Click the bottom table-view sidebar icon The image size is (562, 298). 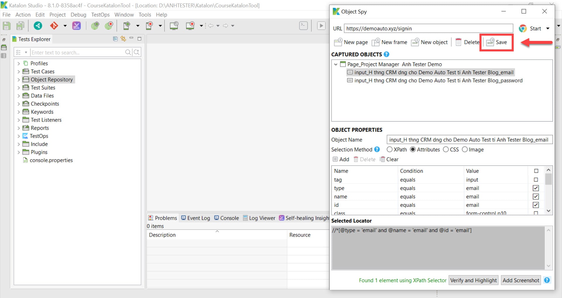point(4,56)
